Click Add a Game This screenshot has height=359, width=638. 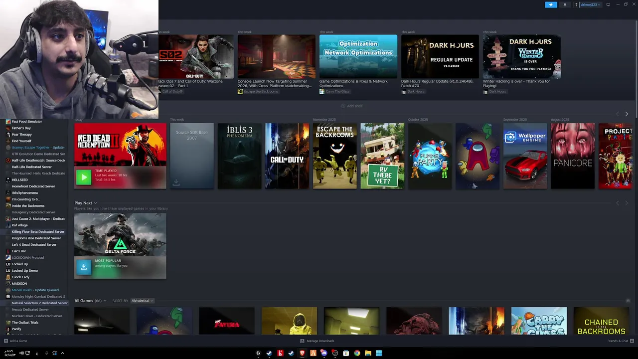click(15, 341)
